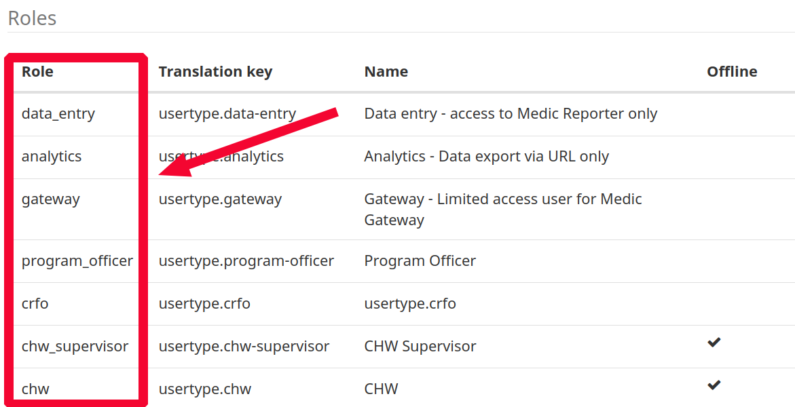Select the 'chw' role cell
This screenshot has width=795, height=407.
coord(35,389)
